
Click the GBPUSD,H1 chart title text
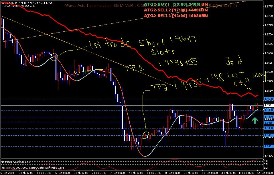9,3
